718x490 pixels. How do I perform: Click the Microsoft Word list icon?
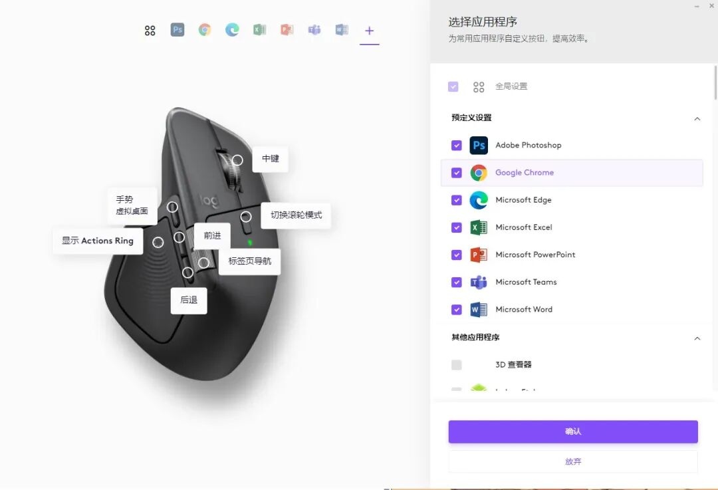(x=479, y=310)
